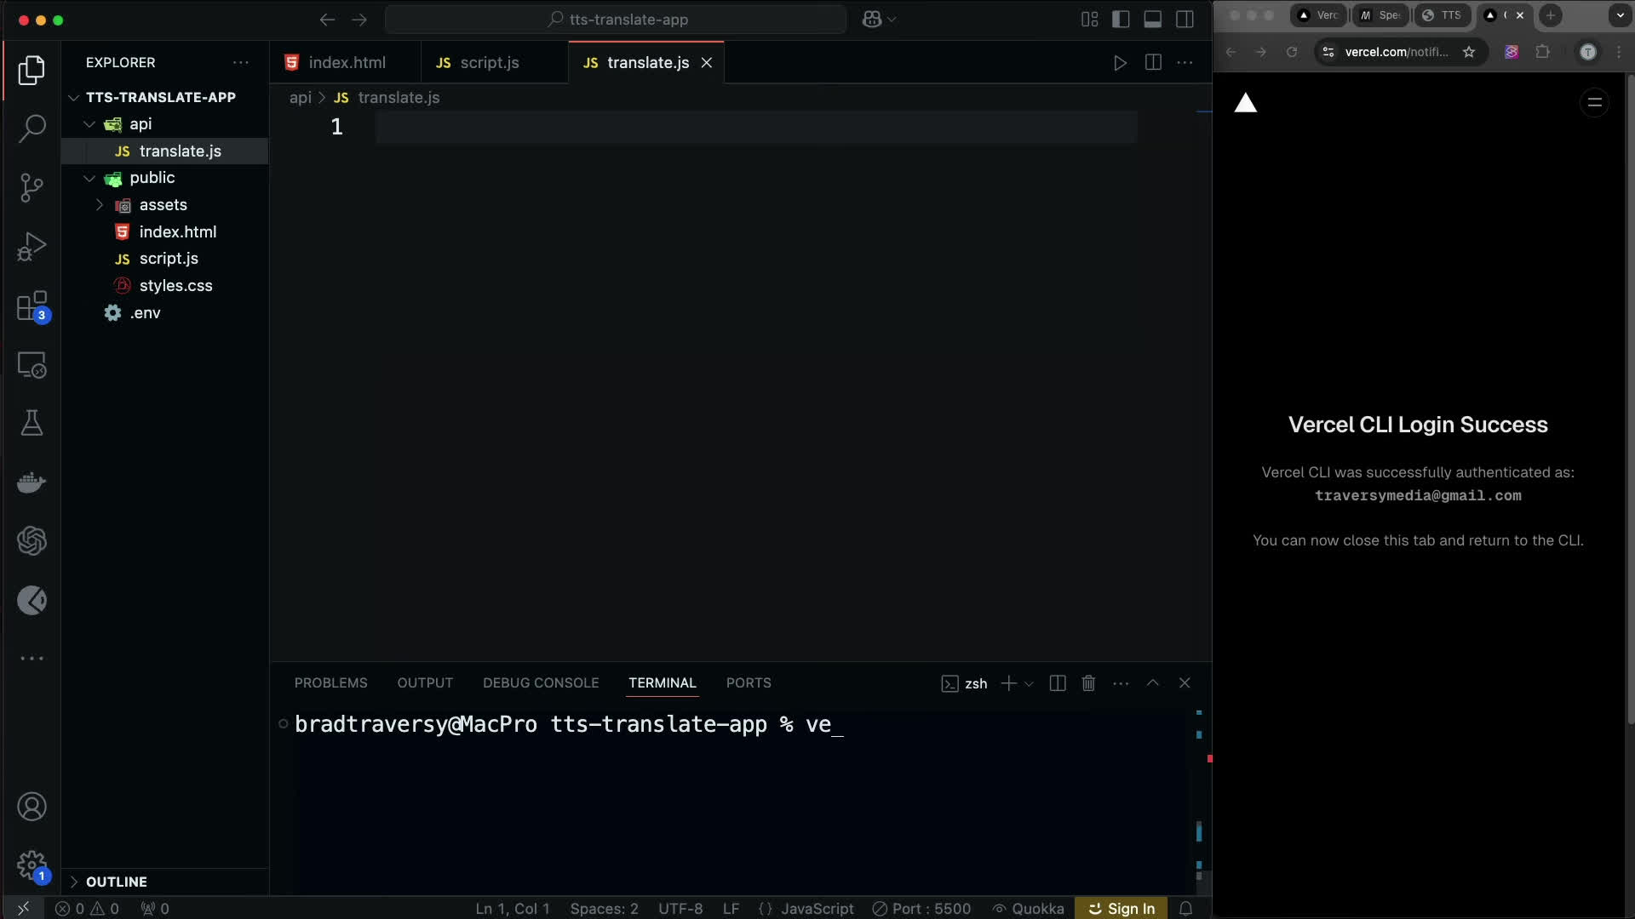Image resolution: width=1635 pixels, height=919 pixels.
Task: Open the Testing beaker panel
Action: 32,423
